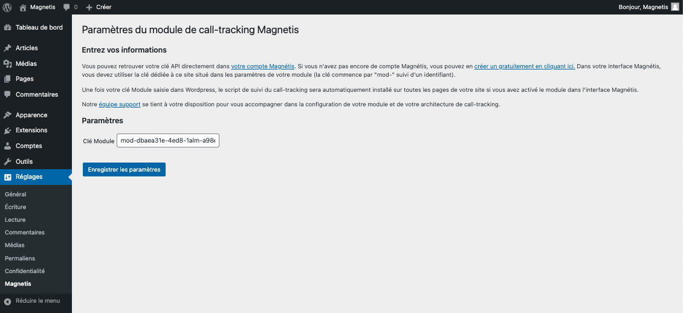
Task: Select the Permaliens submenu item
Action: pos(19,258)
